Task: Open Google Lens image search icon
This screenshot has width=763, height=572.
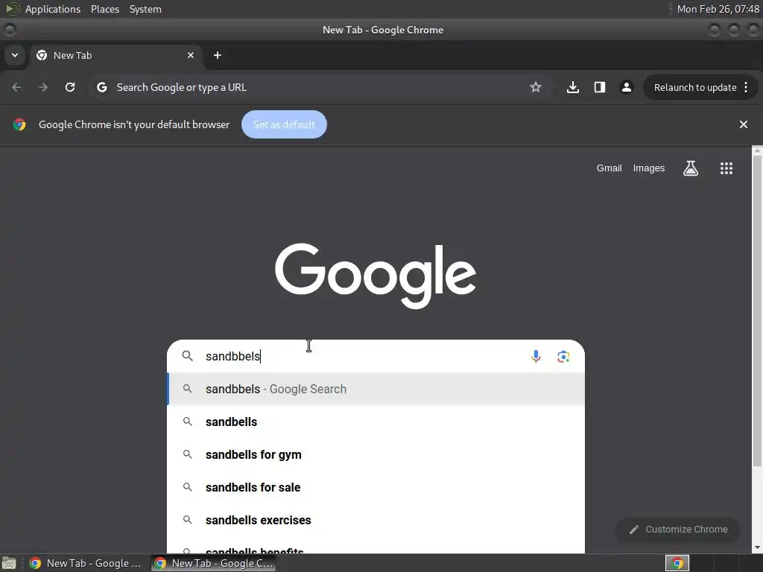Action: 563,357
